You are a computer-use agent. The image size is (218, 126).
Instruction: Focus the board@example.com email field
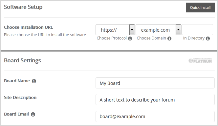pyautogui.click(x=155, y=117)
